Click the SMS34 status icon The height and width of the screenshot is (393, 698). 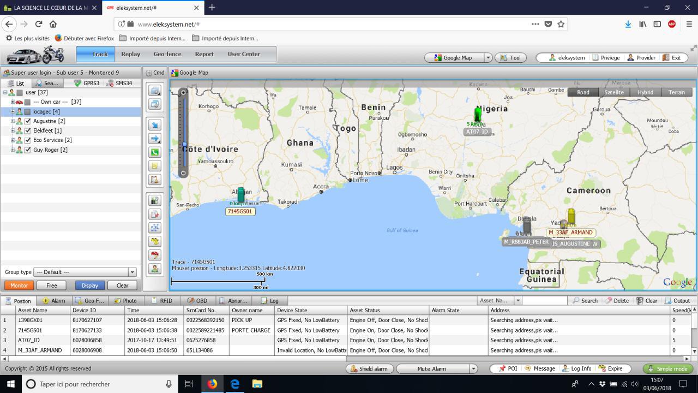coord(110,84)
